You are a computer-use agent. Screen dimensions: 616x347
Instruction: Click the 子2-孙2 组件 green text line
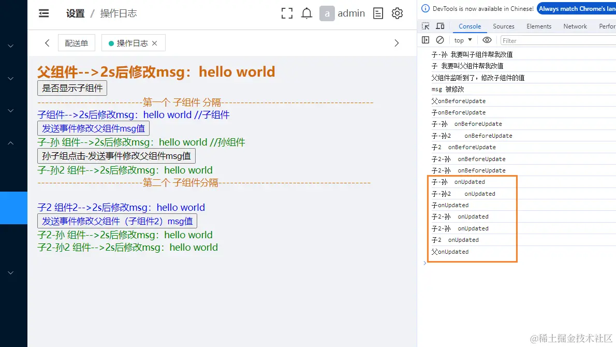(128, 248)
